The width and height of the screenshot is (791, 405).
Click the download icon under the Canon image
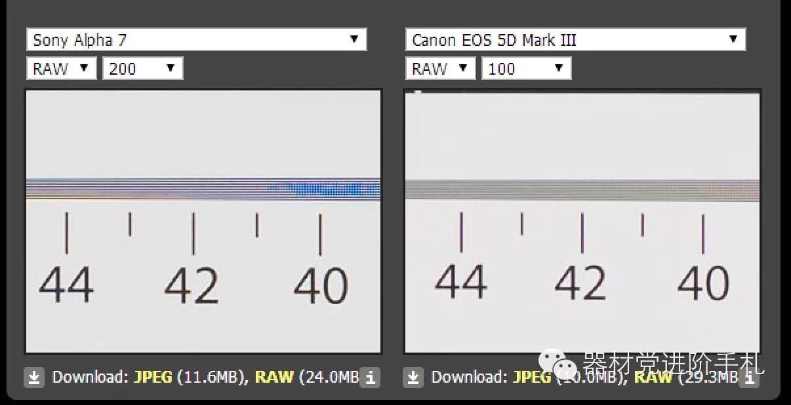(413, 377)
